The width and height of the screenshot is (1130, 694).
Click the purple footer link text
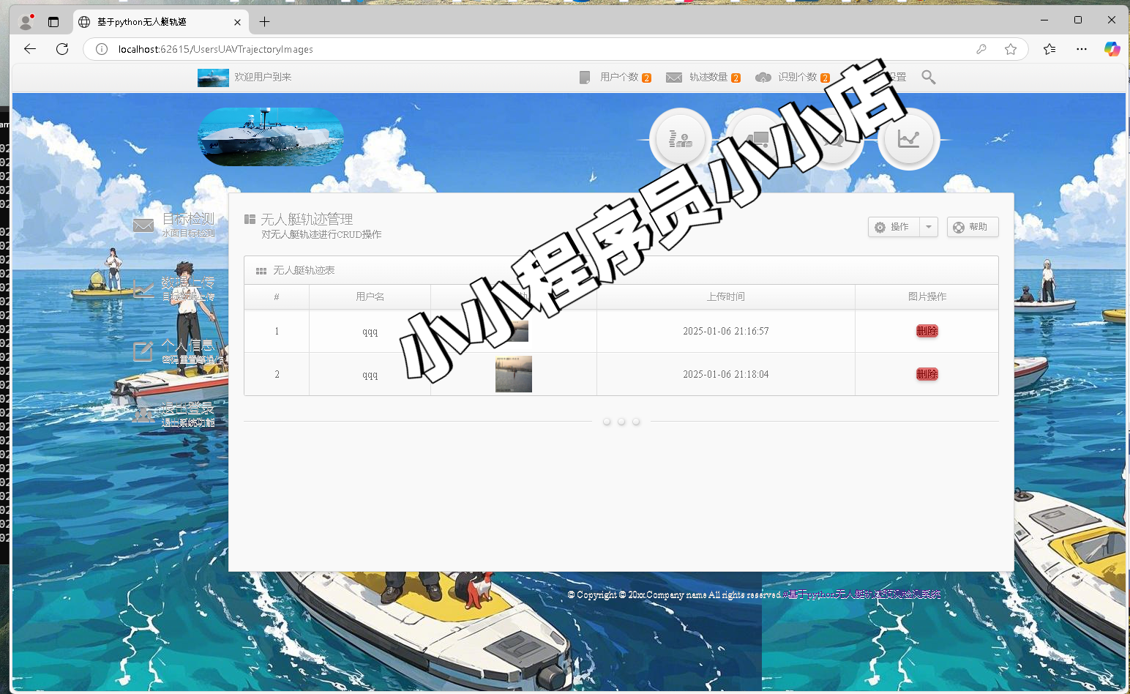click(864, 594)
